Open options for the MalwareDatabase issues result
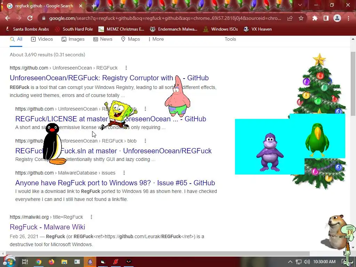This screenshot has width=356, height=267. [x=124, y=173]
